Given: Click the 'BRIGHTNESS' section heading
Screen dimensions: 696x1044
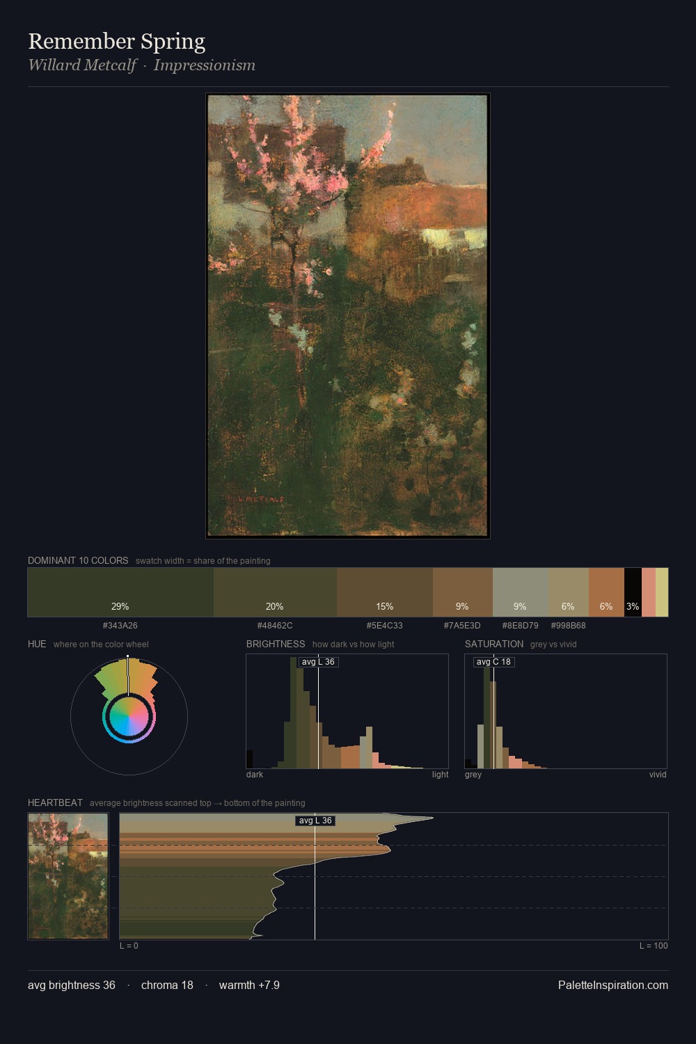Looking at the screenshot, I should [276, 644].
